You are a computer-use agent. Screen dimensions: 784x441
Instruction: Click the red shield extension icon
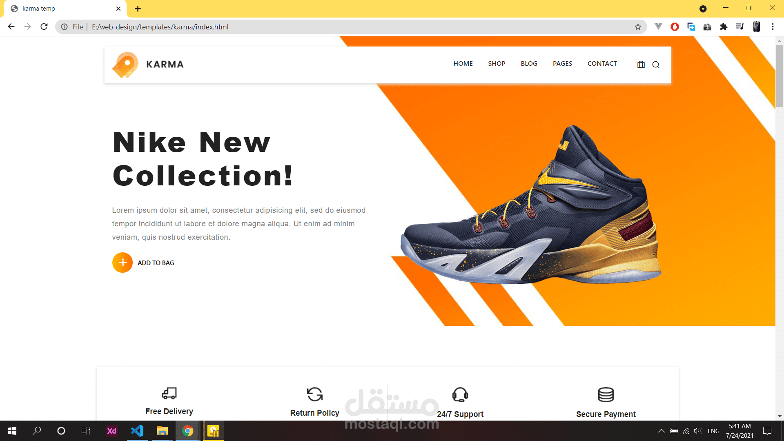point(675,27)
